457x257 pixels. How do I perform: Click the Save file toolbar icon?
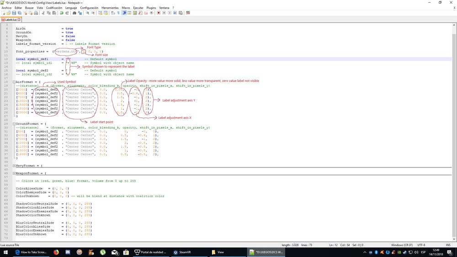coord(14,13)
